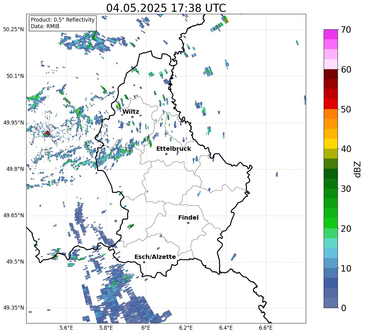Pick the bright red colorbar segment above 50
The image size is (365, 334).
(330, 104)
